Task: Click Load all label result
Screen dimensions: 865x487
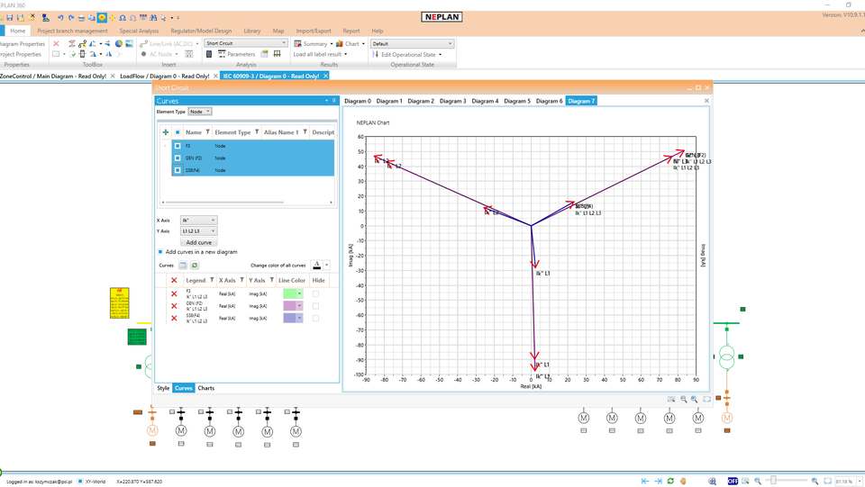Action: [318, 54]
